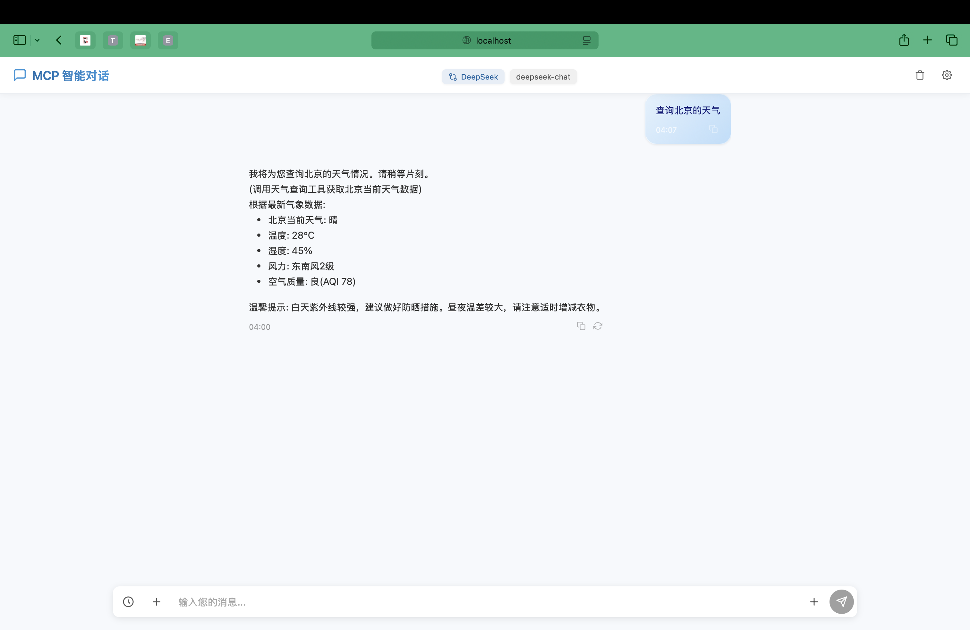
Task: Open the reader view icon in address bar
Action: click(586, 40)
